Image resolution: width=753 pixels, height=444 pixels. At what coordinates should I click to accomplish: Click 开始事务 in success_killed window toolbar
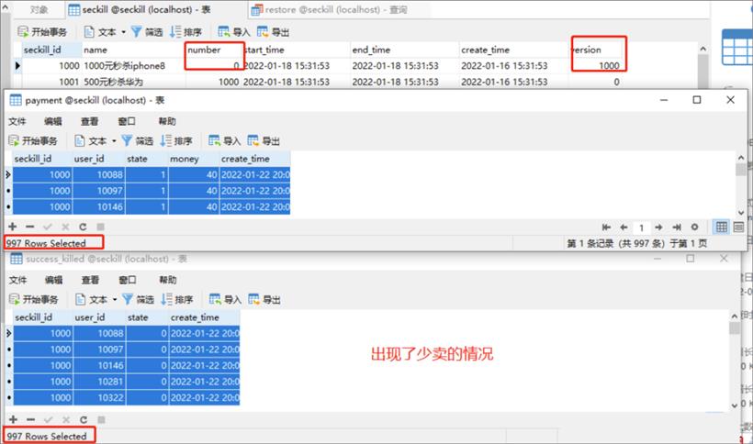pyautogui.click(x=34, y=300)
